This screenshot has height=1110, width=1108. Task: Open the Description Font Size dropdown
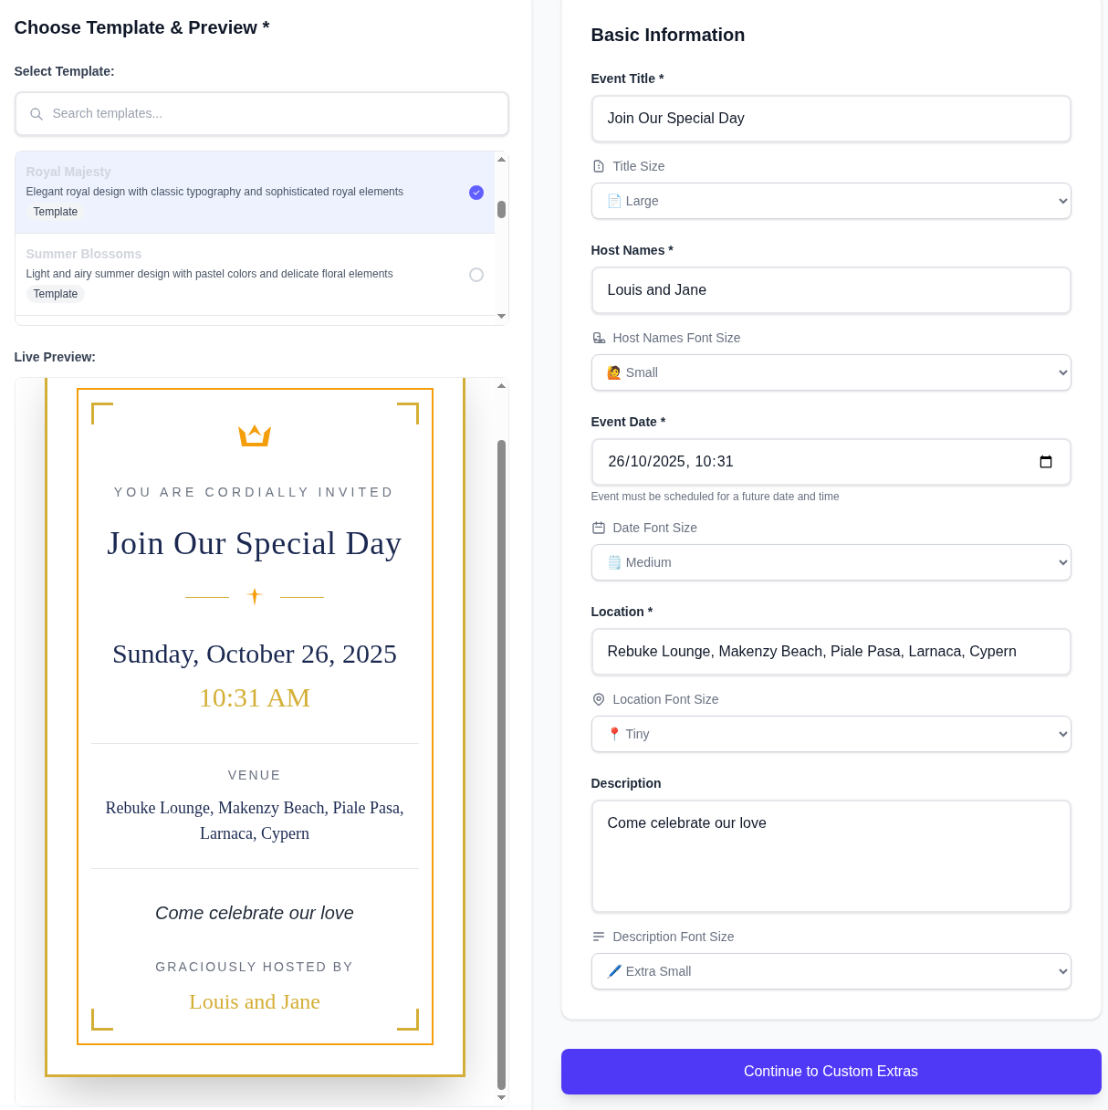[831, 971]
